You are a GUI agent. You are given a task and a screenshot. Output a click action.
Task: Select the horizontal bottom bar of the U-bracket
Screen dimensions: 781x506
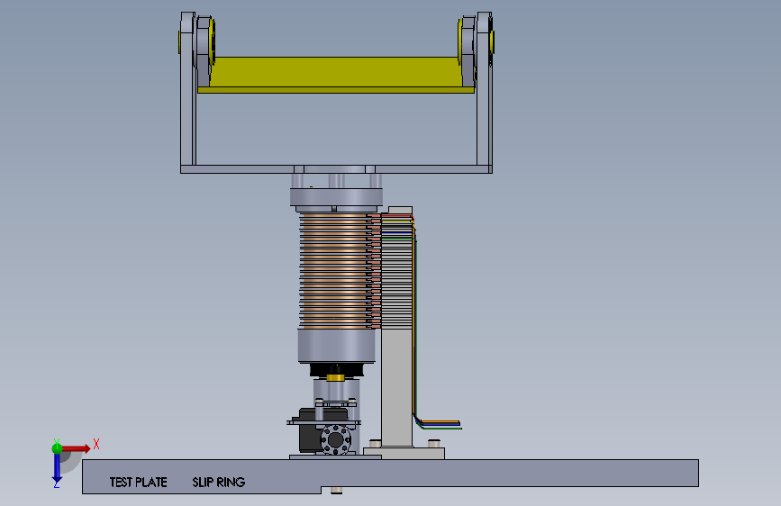336,169
